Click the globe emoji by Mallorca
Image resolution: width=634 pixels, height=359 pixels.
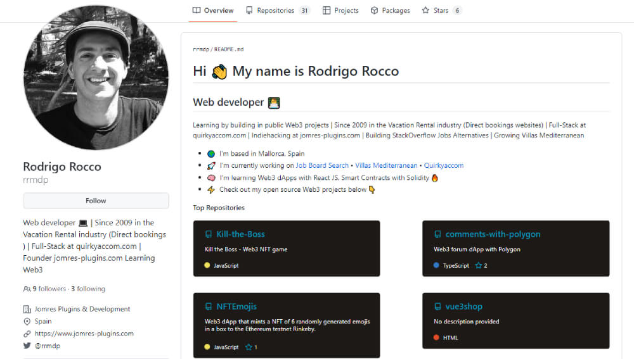pyautogui.click(x=211, y=154)
